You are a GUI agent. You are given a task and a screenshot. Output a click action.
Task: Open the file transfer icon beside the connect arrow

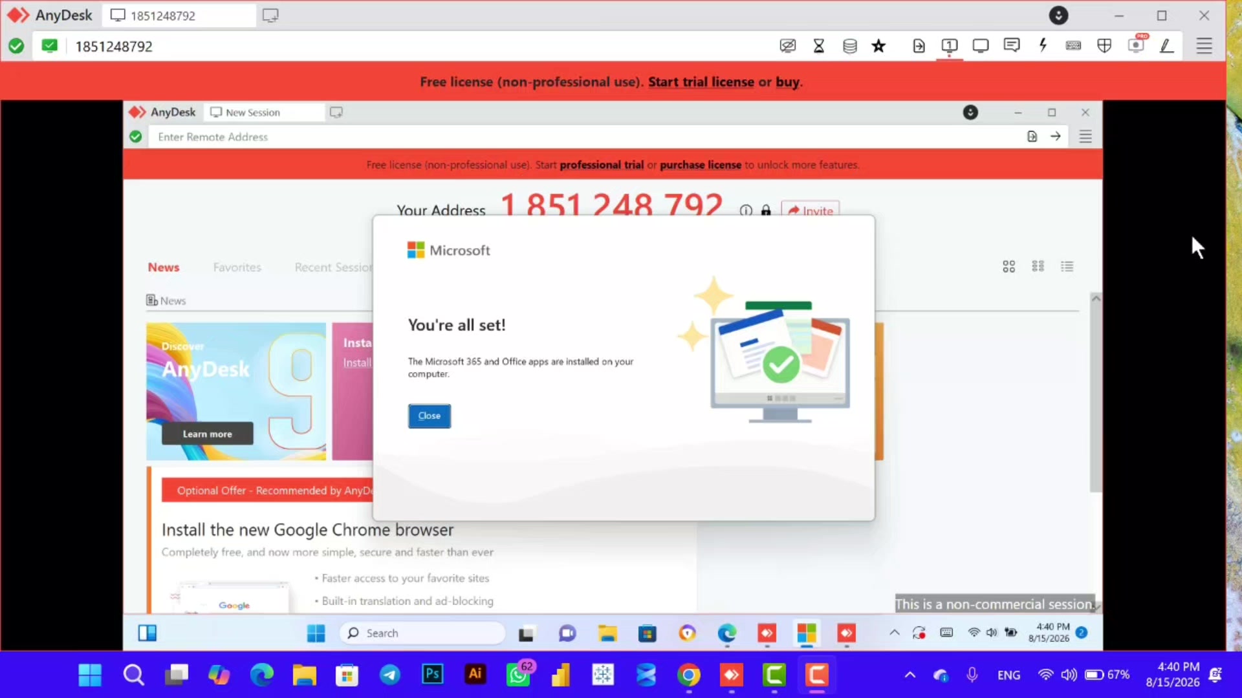1032,136
